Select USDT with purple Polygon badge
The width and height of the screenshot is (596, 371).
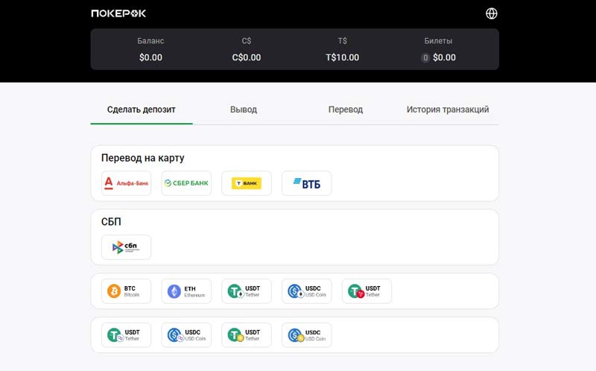pyautogui.click(x=126, y=335)
